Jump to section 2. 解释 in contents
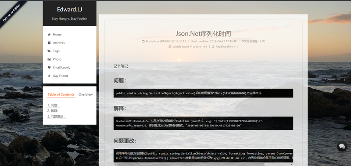 pyautogui.click(x=54, y=111)
